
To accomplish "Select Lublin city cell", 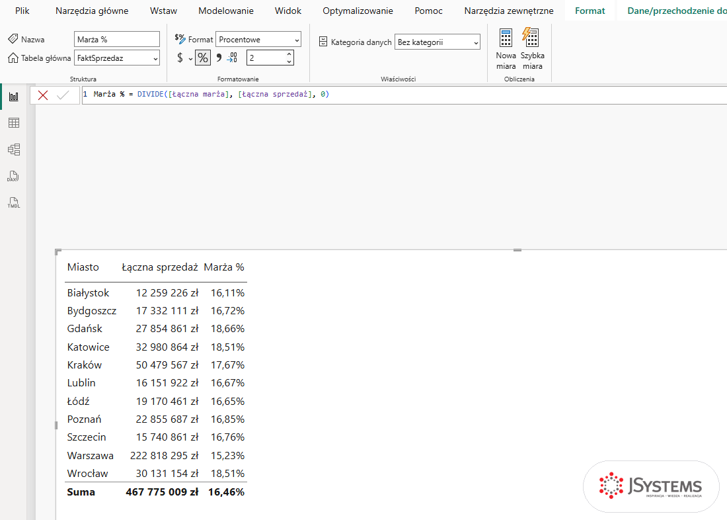I will point(81,383).
